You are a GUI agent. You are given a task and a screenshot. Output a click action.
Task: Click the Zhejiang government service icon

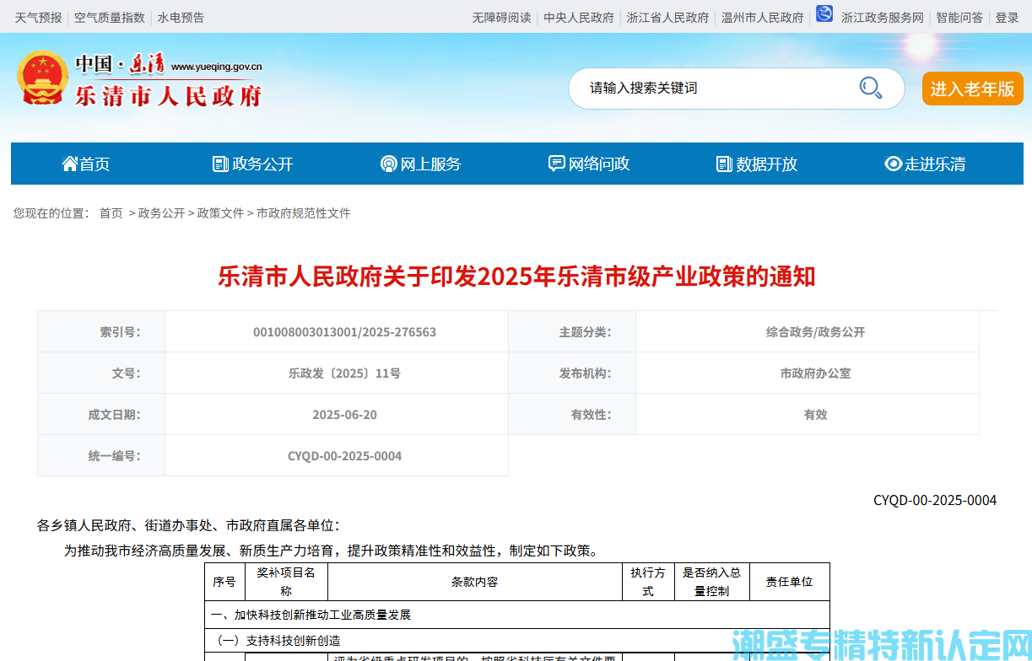pos(824,14)
